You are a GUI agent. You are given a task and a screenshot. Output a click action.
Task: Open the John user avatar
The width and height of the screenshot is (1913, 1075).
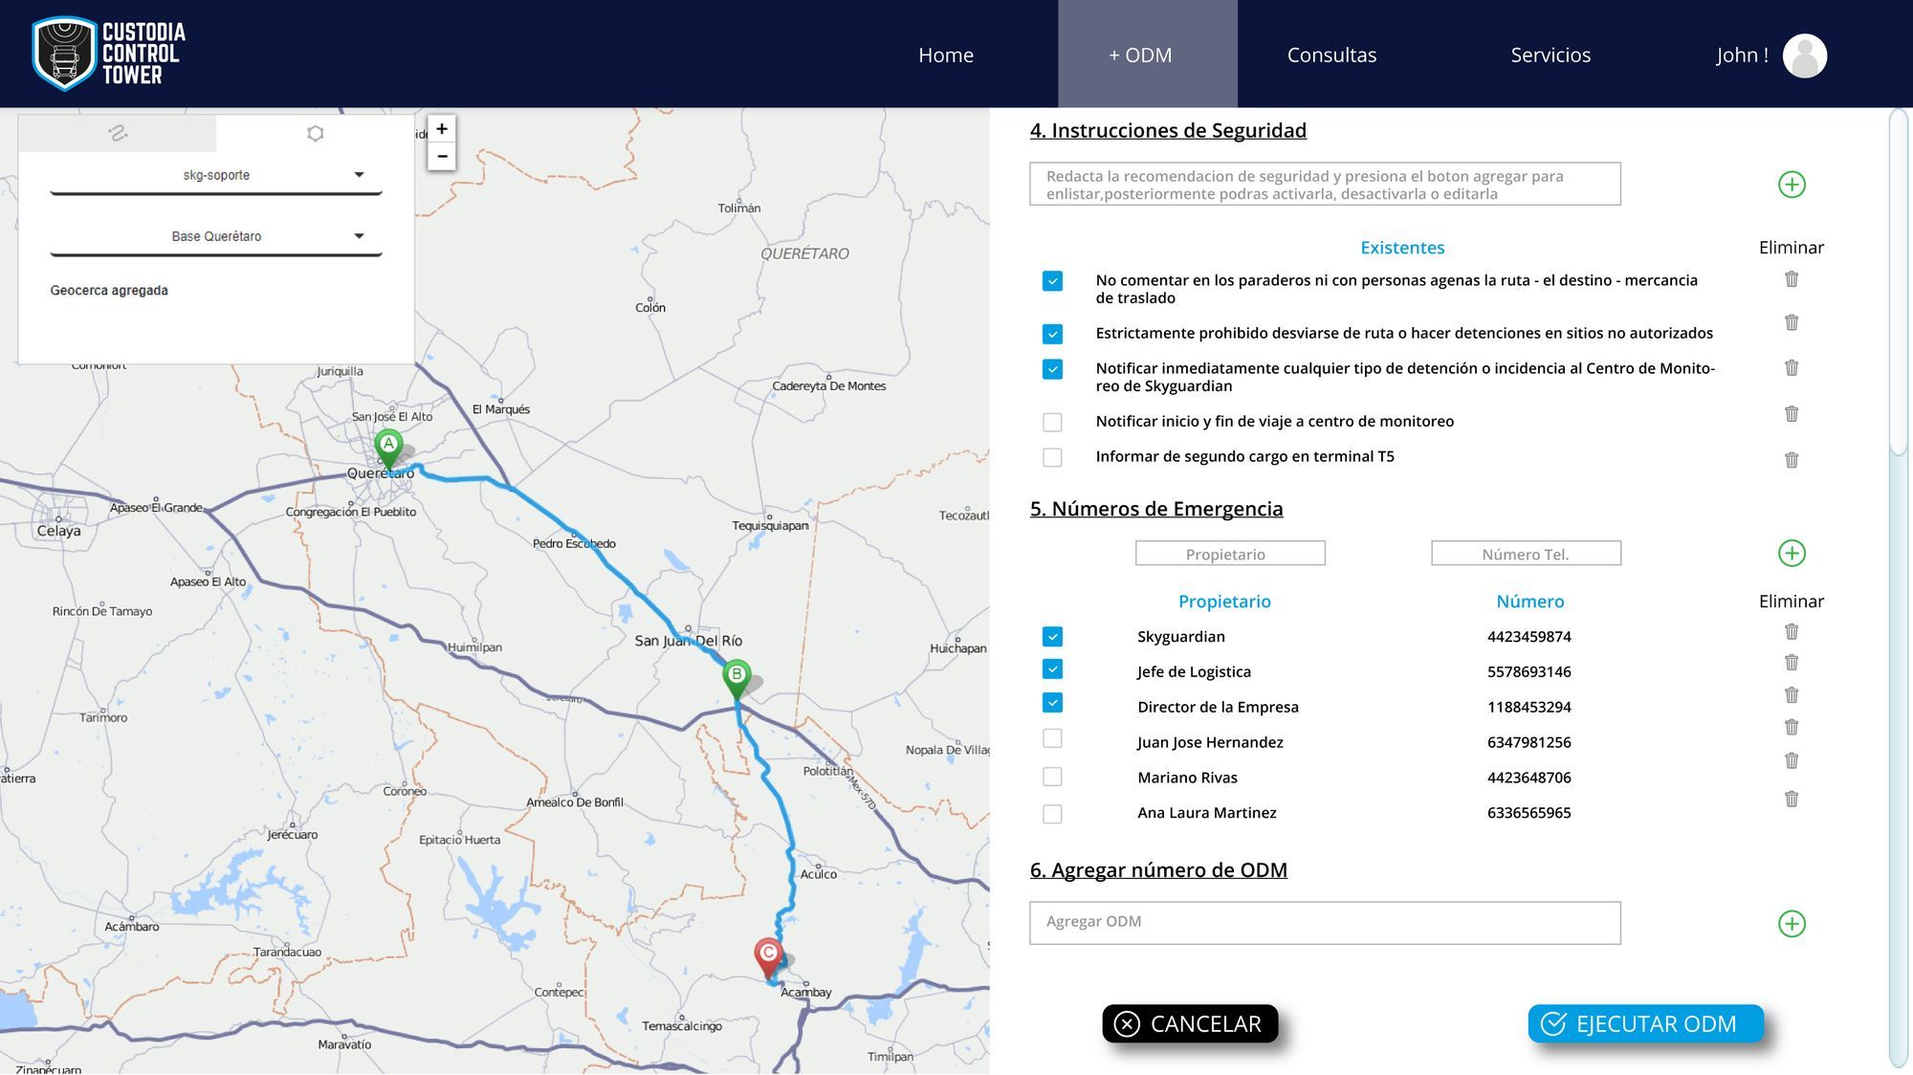coord(1804,55)
